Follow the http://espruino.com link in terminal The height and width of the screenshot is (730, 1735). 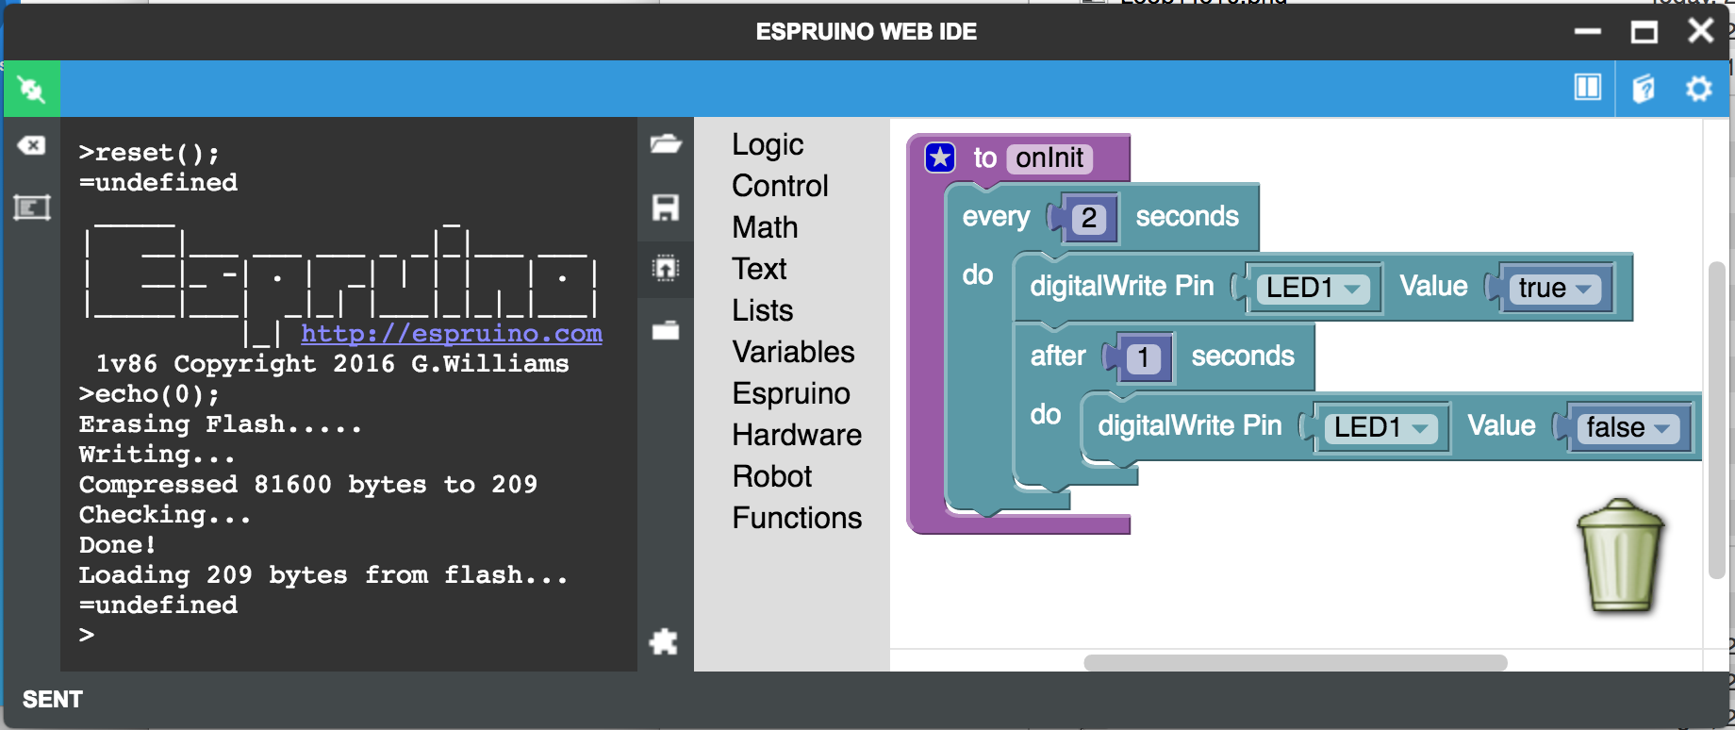coord(452,333)
